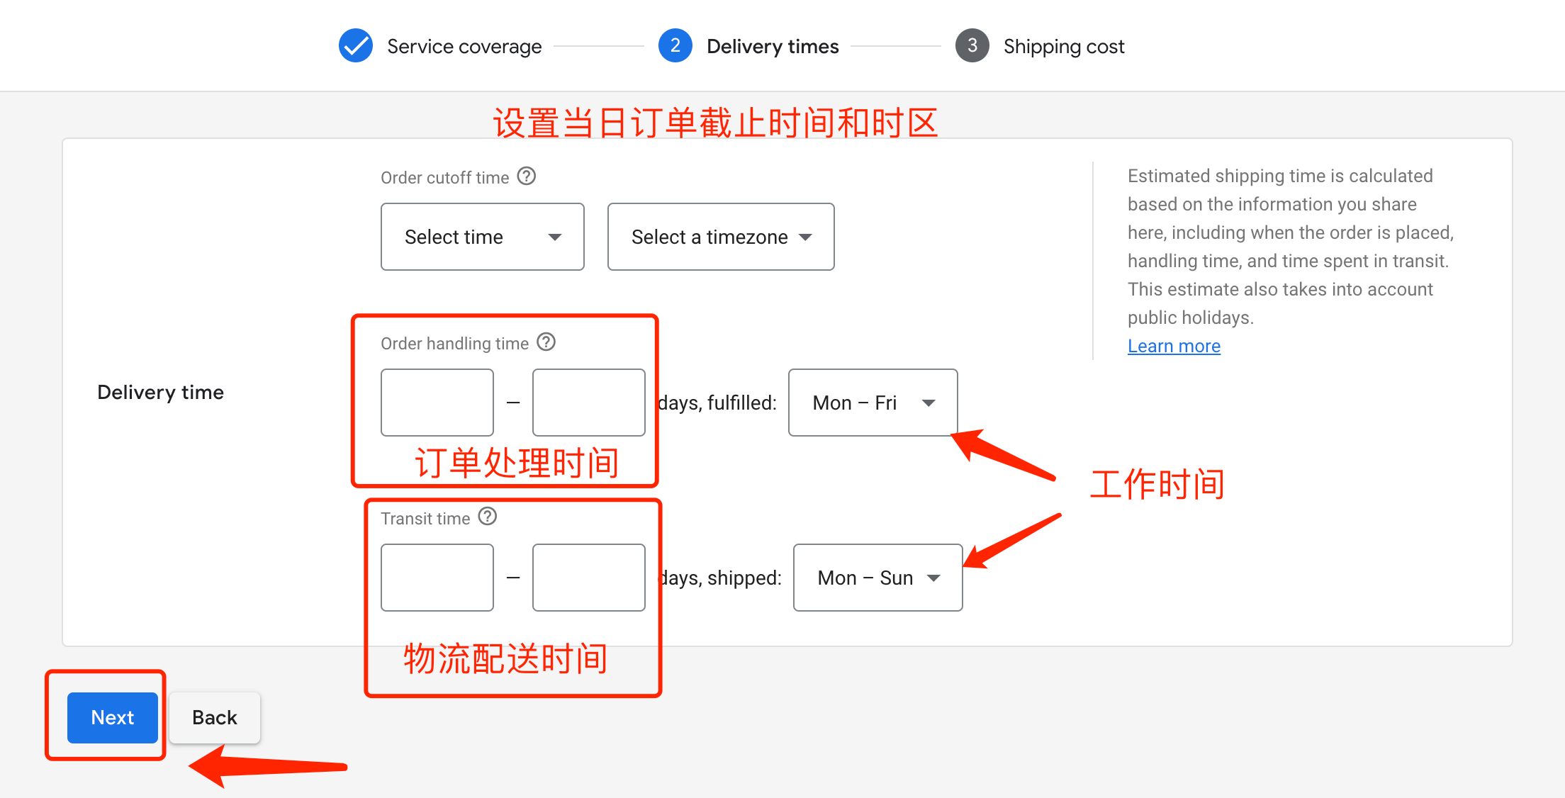Click the minimum order handling days field

437,402
